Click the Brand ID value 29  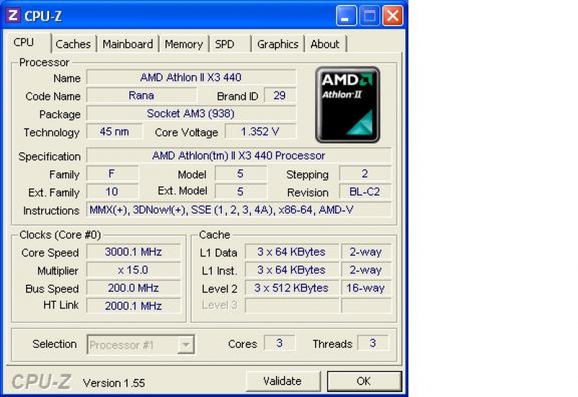(280, 95)
